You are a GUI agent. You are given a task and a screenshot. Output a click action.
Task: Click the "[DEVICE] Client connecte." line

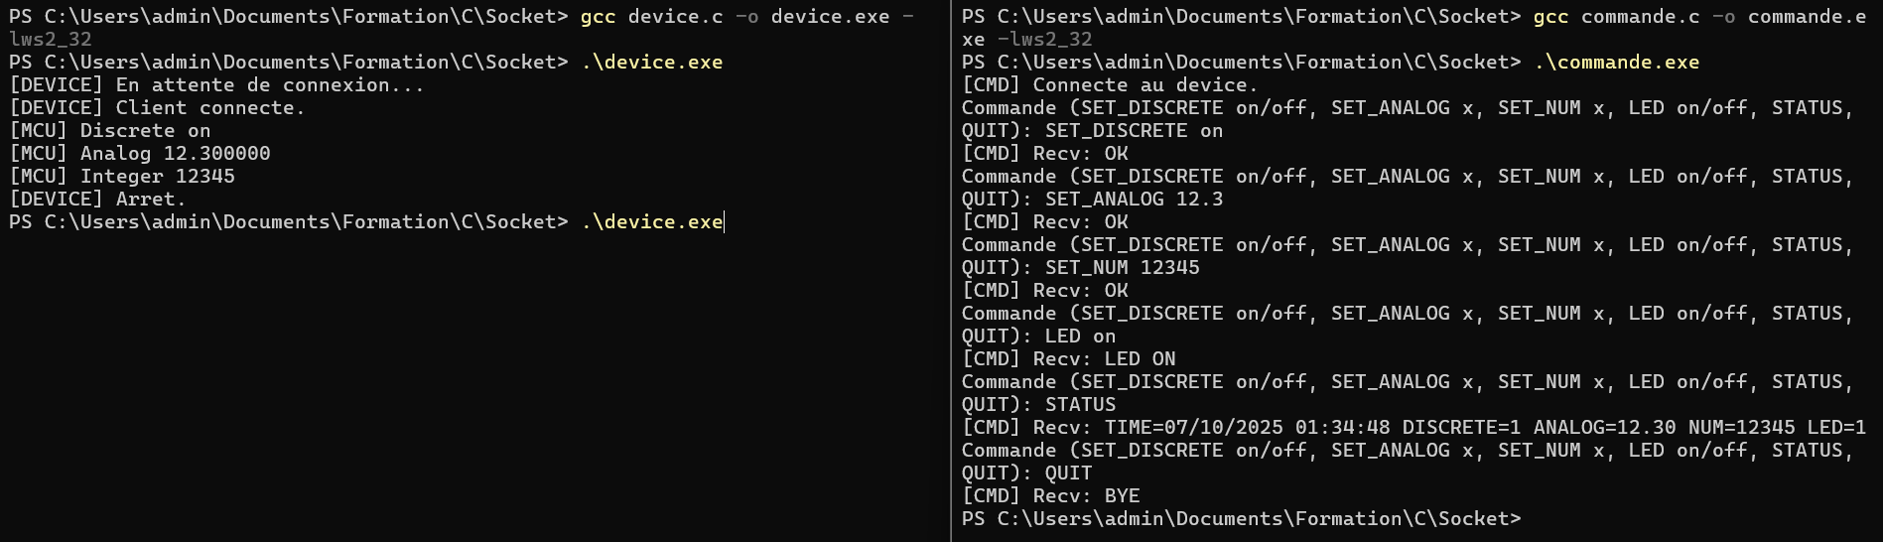[157, 108]
